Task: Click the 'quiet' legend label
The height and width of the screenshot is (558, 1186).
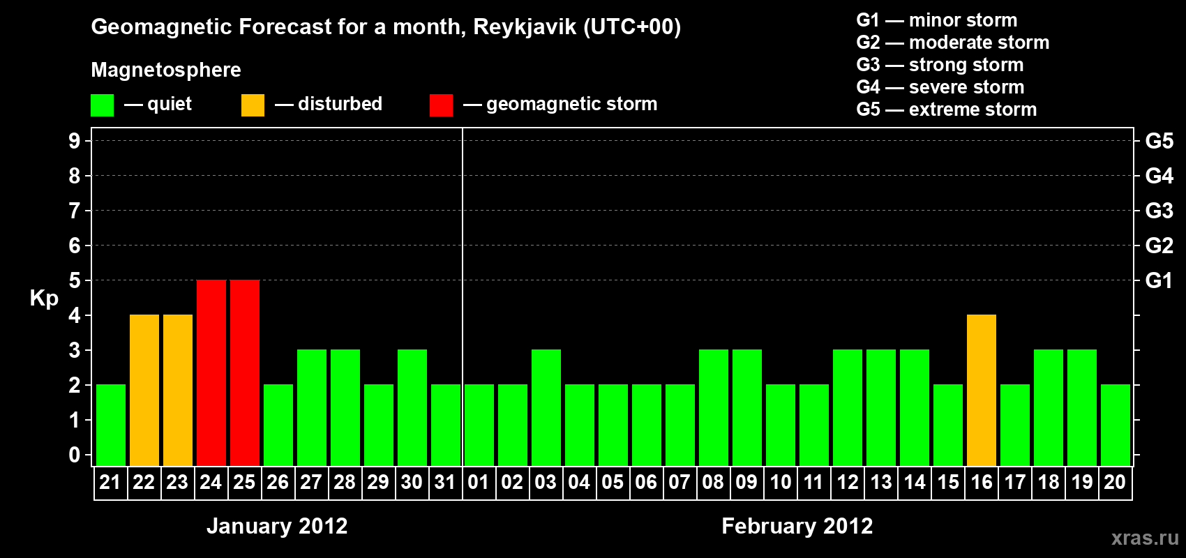Action: pyautogui.click(x=170, y=105)
